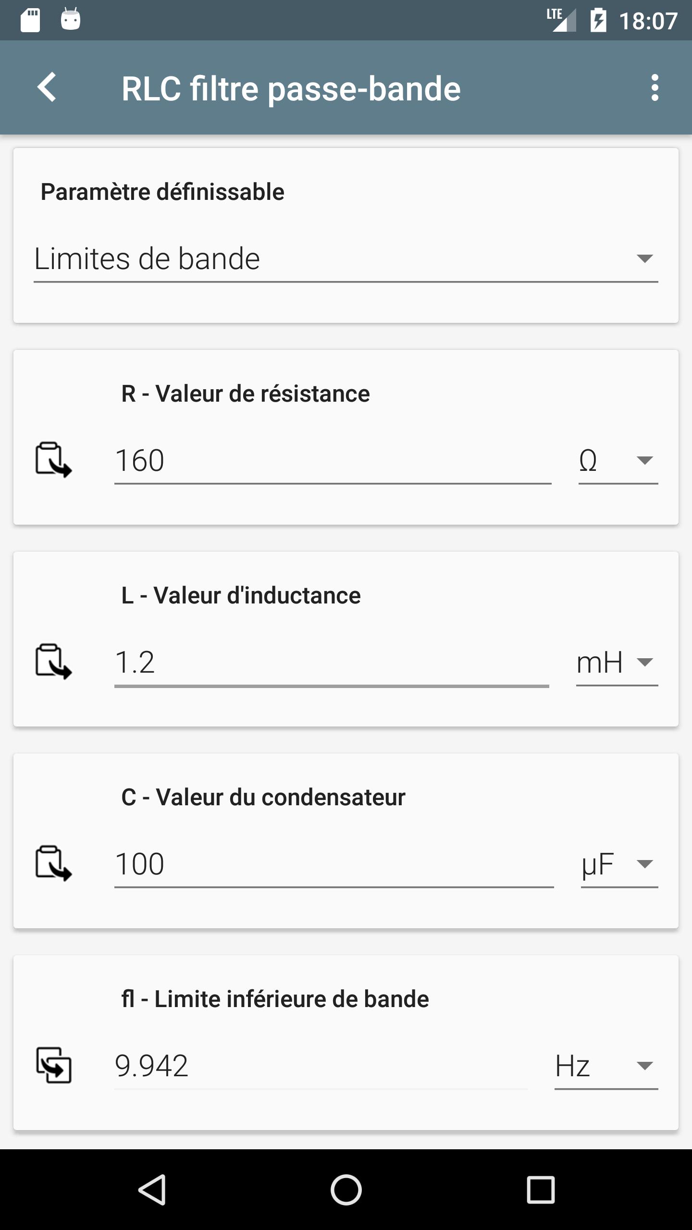Screen dimensions: 692x1230
Task: Tap the RLC filtre passe-bande title
Action: click(291, 88)
